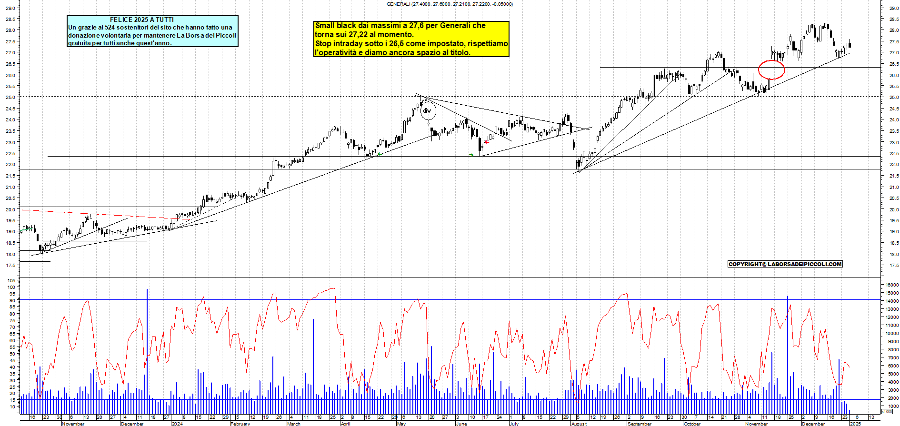Click '22.0' on the right price axis
Viewport: 900px width, 426px height.
click(893, 165)
